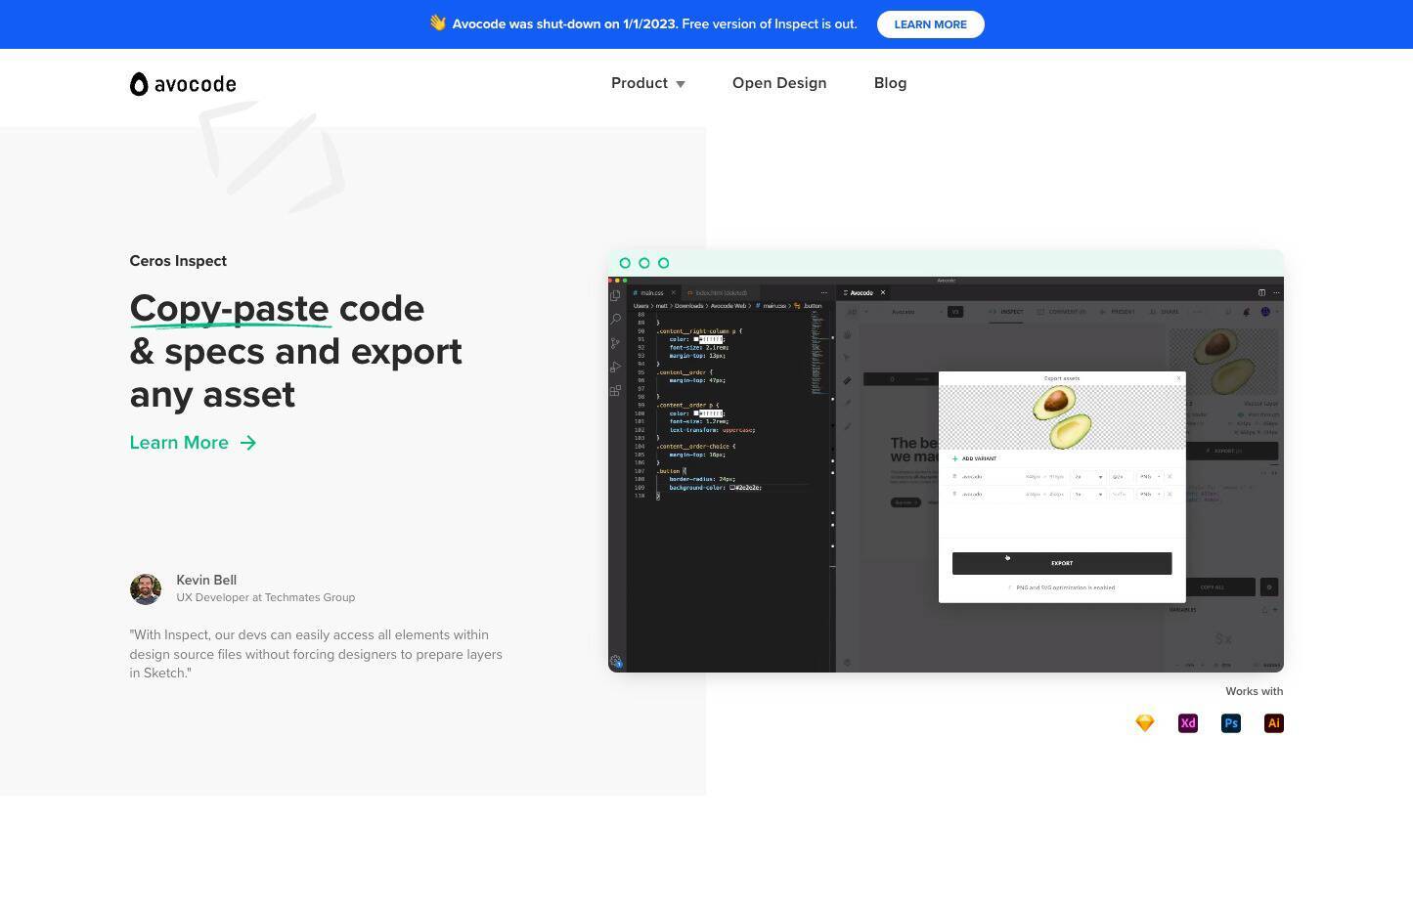The width and height of the screenshot is (1413, 912).
Task: Open the Search icon in editor sidebar
Action: click(615, 319)
